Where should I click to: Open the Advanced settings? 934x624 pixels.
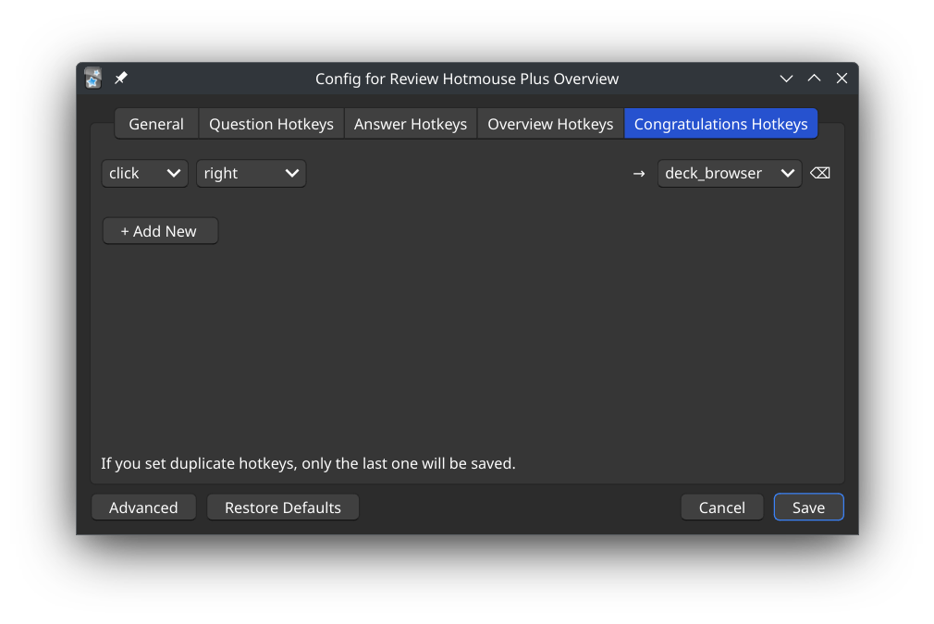pyautogui.click(x=143, y=508)
